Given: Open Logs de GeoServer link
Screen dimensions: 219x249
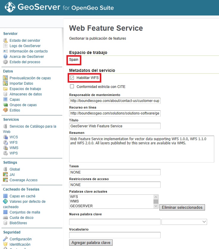Looking at the screenshot, I should [25, 46].
